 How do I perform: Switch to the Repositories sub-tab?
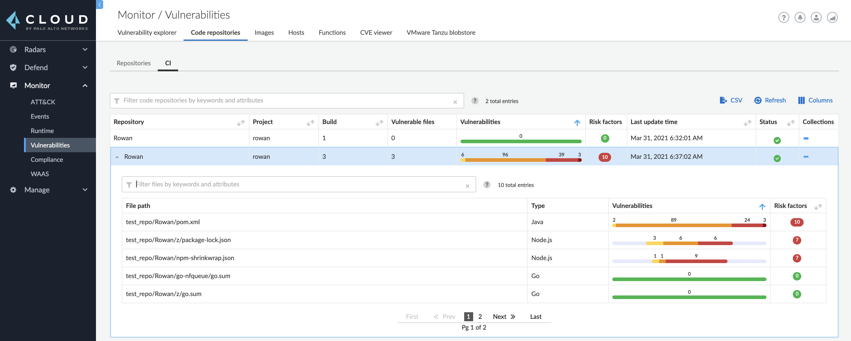[x=133, y=63]
